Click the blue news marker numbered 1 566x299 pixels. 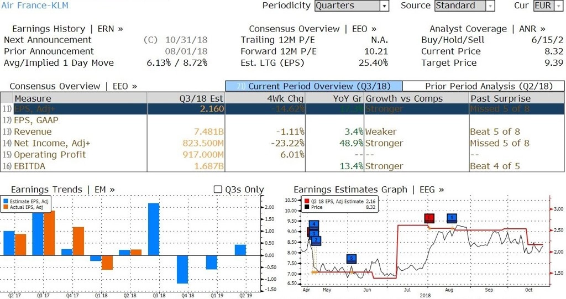(452, 218)
